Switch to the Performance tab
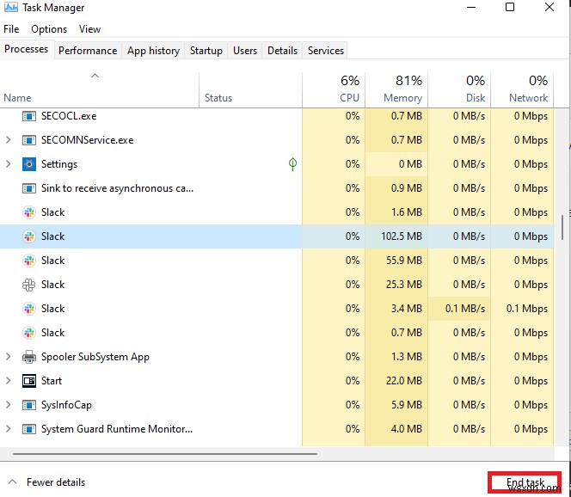The image size is (571, 497). 88,50
